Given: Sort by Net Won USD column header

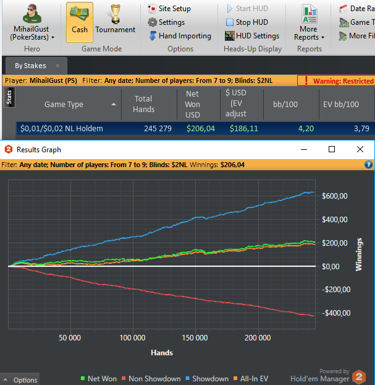Looking at the screenshot, I should [198, 104].
